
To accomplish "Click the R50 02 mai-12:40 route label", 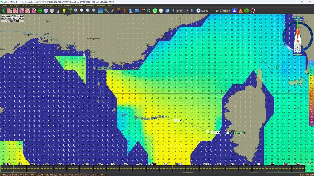I will coord(238,133).
